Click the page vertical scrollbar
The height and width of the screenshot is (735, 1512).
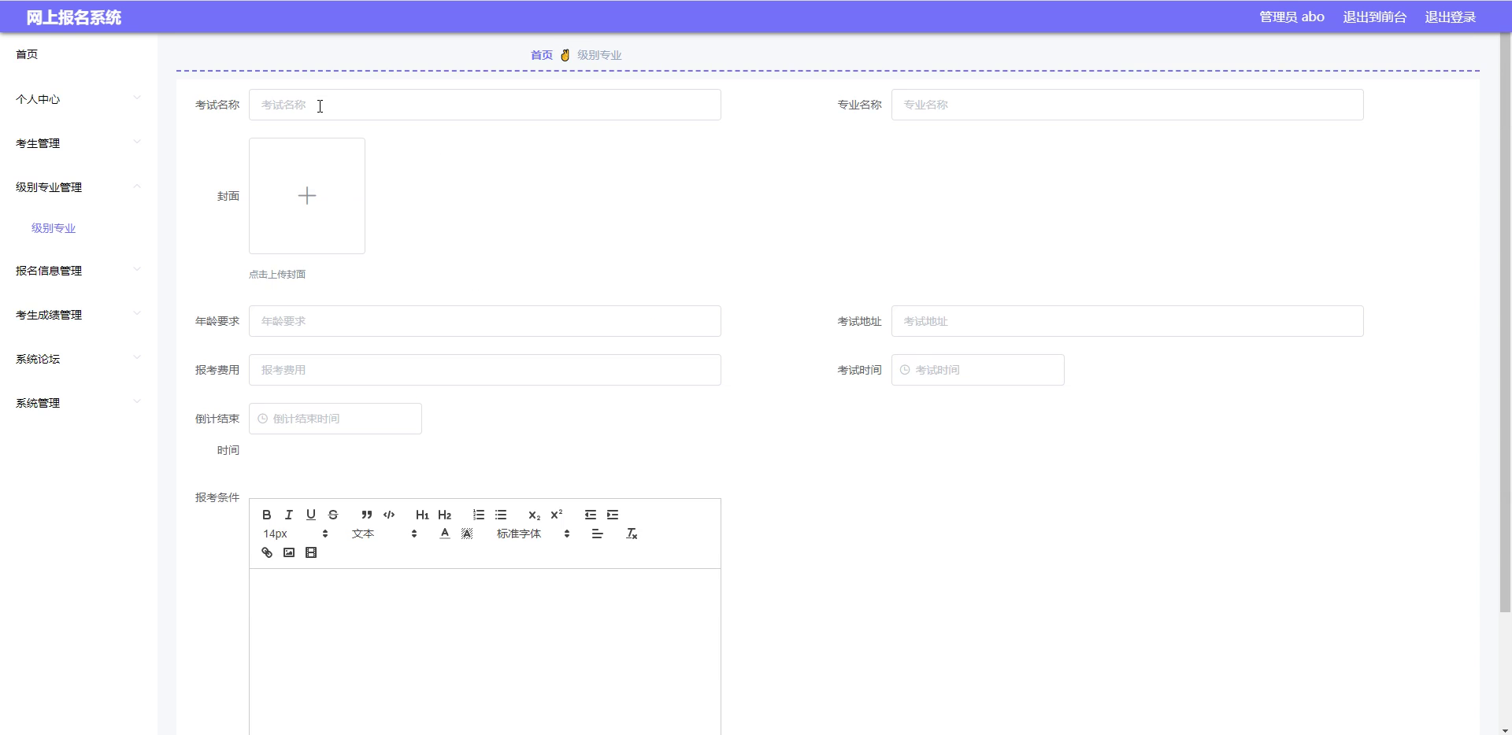(1505, 323)
